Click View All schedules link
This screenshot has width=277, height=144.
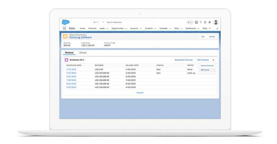coord(140,93)
